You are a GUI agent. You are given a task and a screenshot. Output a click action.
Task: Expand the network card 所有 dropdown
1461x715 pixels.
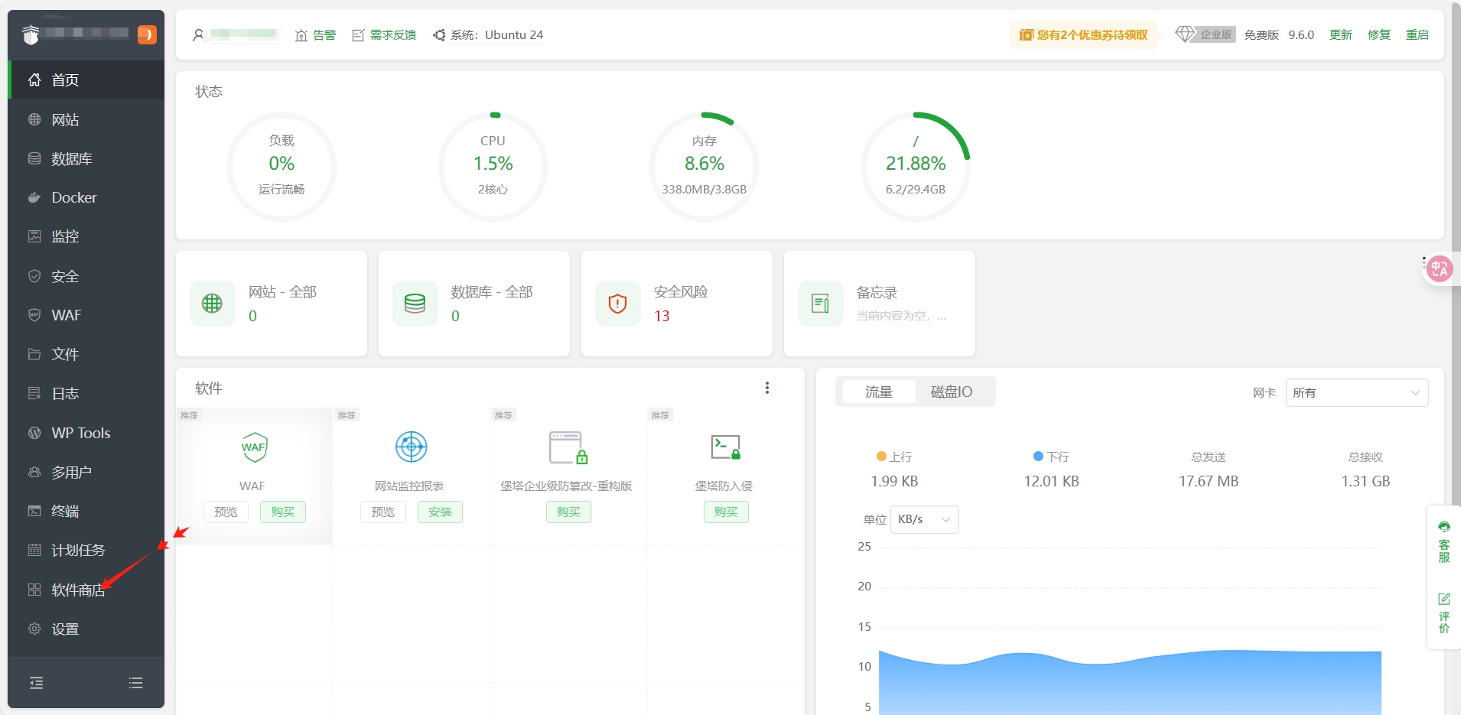coord(1356,392)
